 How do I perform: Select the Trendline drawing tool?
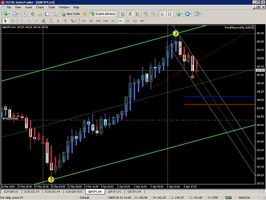click(x=36, y=21)
